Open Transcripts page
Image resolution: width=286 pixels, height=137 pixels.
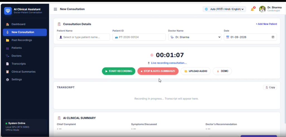[25, 64]
